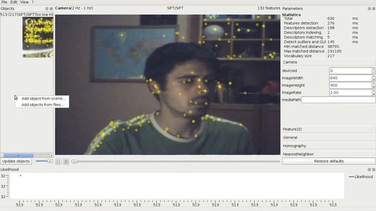Click the Restore defaults button
This screenshot has width=376, height=211.
328,161
